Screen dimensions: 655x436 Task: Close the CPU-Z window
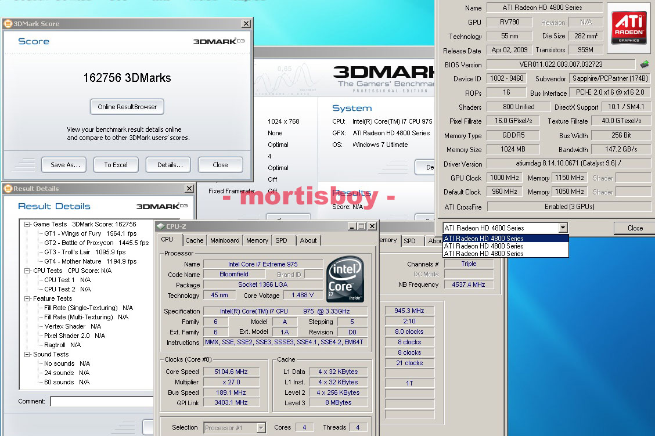(372, 226)
